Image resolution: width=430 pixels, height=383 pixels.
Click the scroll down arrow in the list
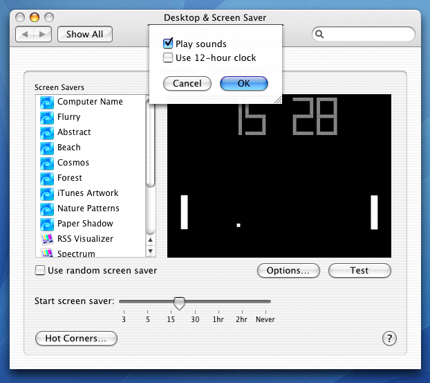click(150, 251)
